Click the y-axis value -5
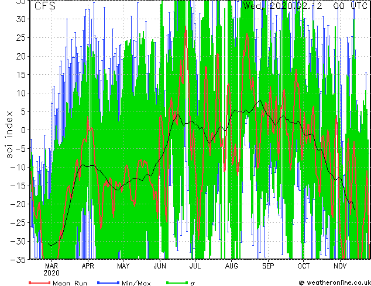 pos(20,149)
